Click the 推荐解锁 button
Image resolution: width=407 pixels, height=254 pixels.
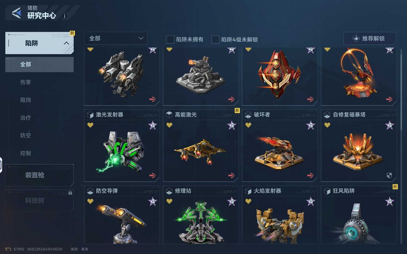coord(370,38)
